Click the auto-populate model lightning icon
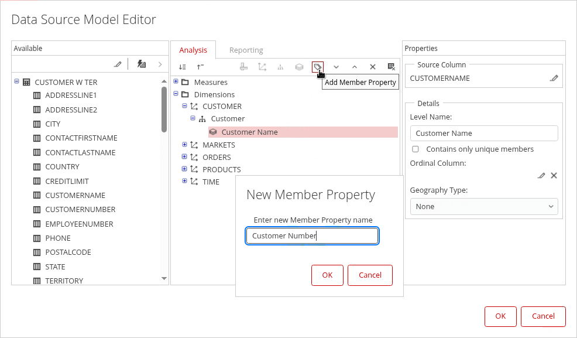577x338 pixels. click(x=142, y=64)
